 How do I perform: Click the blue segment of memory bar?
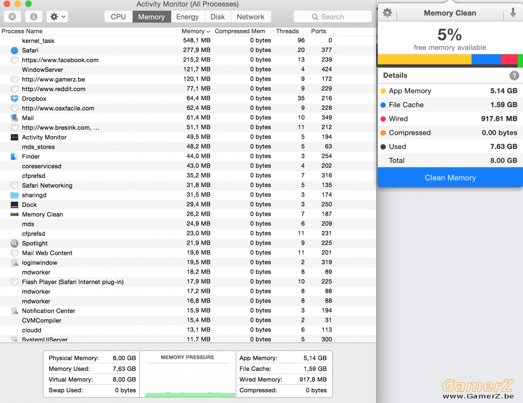(x=486, y=59)
